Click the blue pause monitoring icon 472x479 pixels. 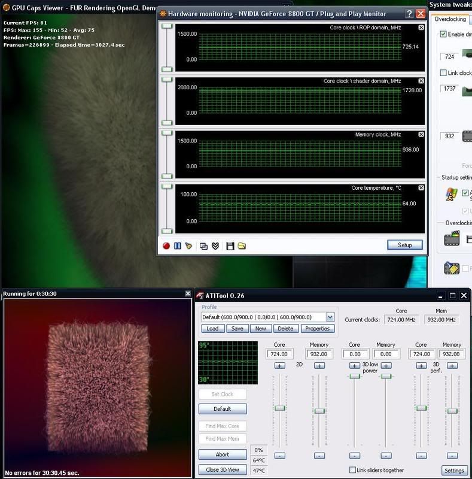177,245
